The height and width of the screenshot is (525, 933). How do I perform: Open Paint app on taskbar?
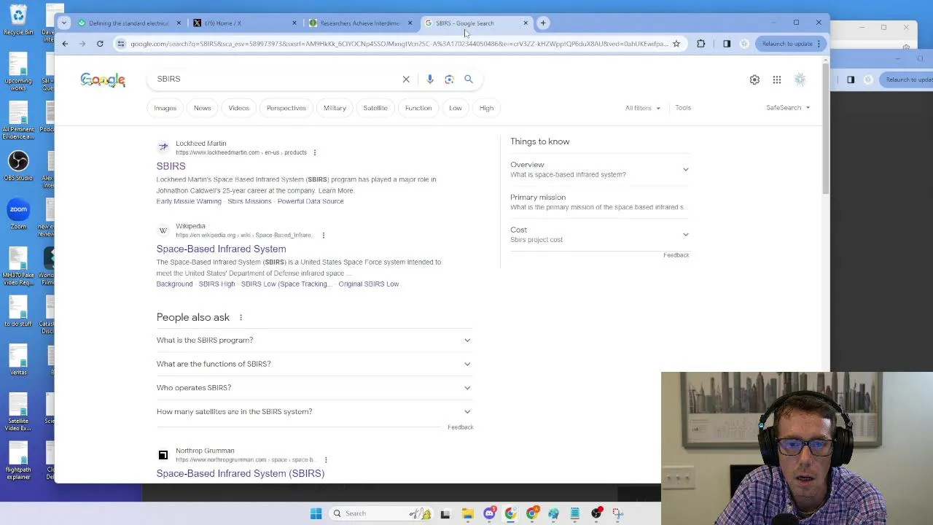point(553,513)
